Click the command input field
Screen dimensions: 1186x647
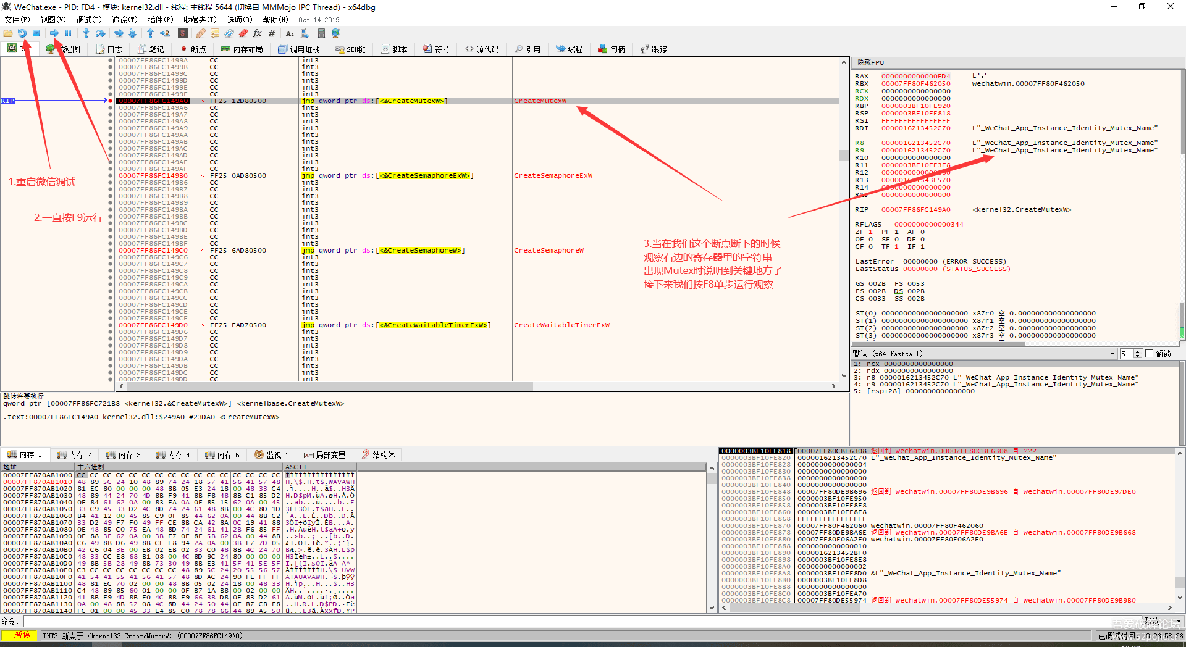581,621
